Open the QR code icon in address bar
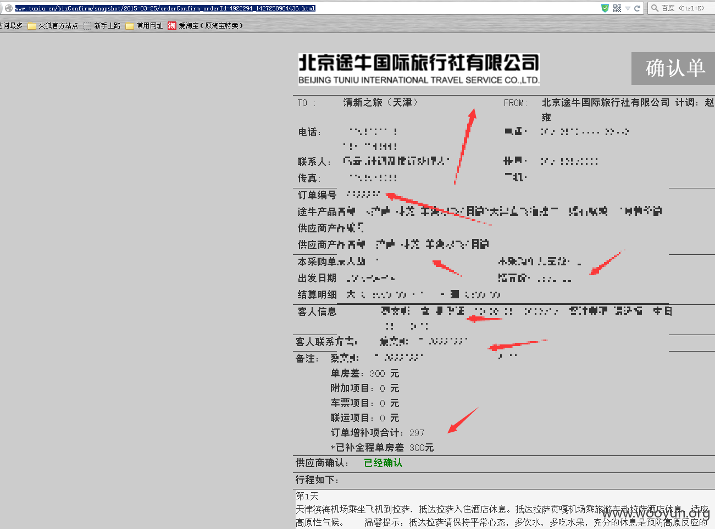 pyautogui.click(x=617, y=8)
